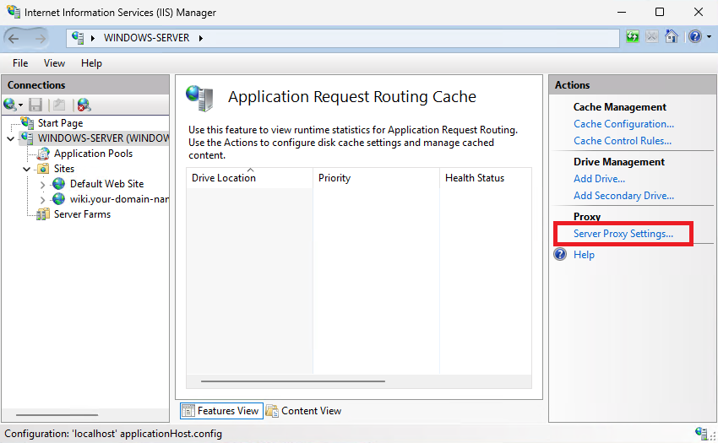Click the IIS Manager title bar app icon
The image size is (718, 443).
[x=13, y=12]
